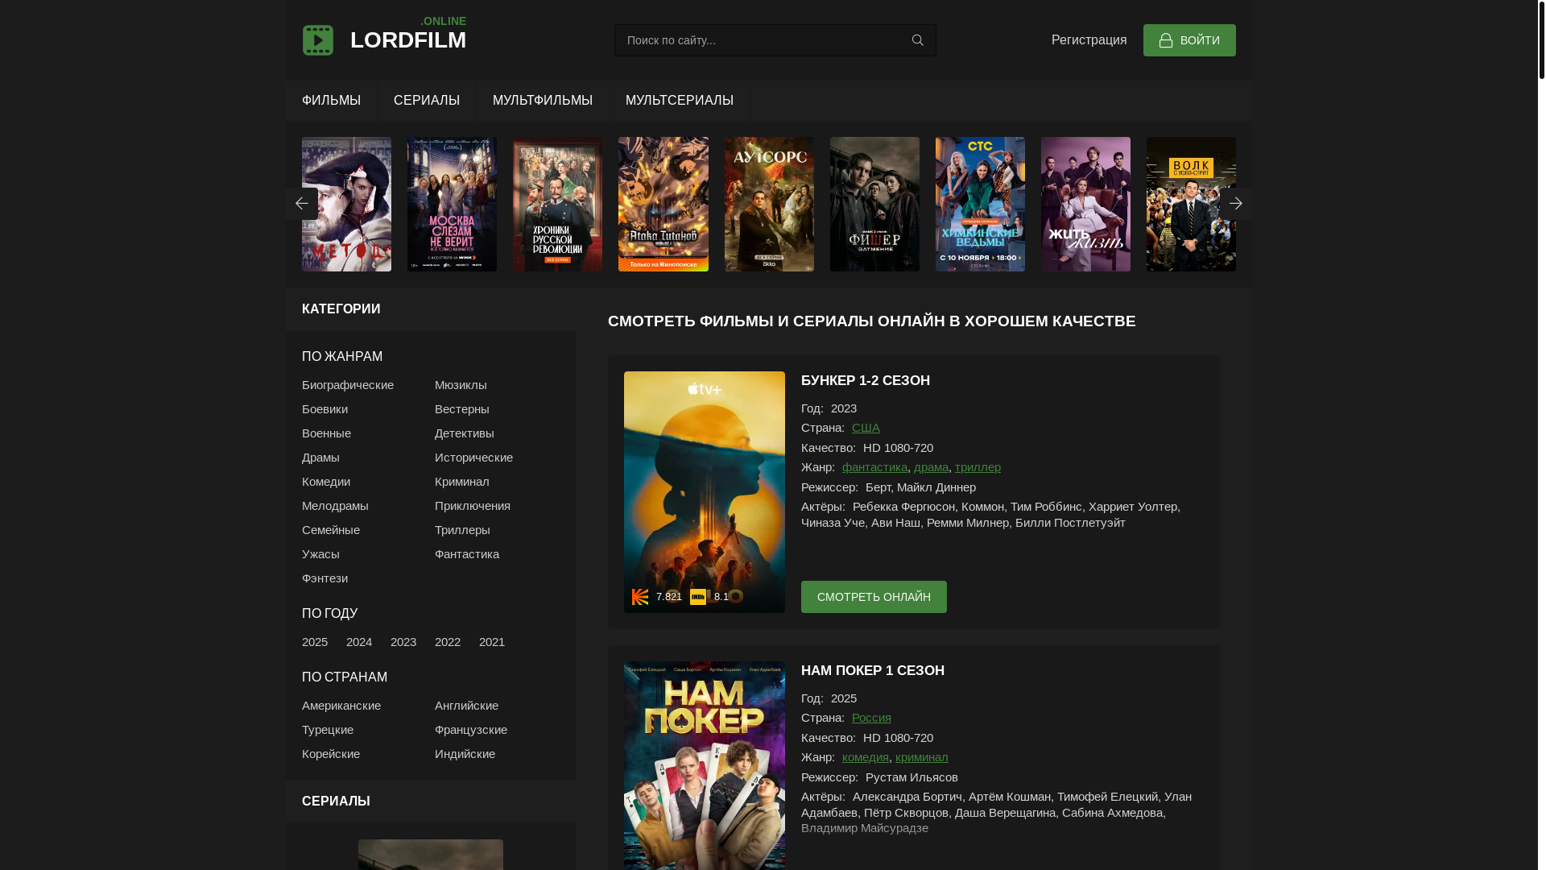Select the Драмы genre
Image resolution: width=1546 pixels, height=870 pixels.
pos(320,458)
